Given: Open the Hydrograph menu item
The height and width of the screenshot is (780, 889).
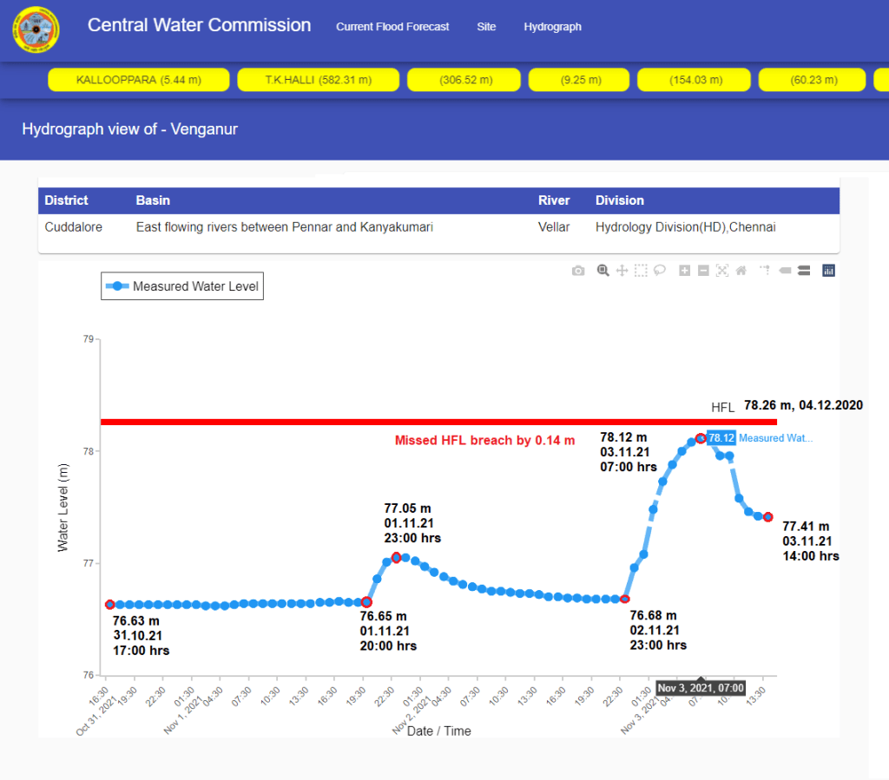Looking at the screenshot, I should pyautogui.click(x=552, y=27).
